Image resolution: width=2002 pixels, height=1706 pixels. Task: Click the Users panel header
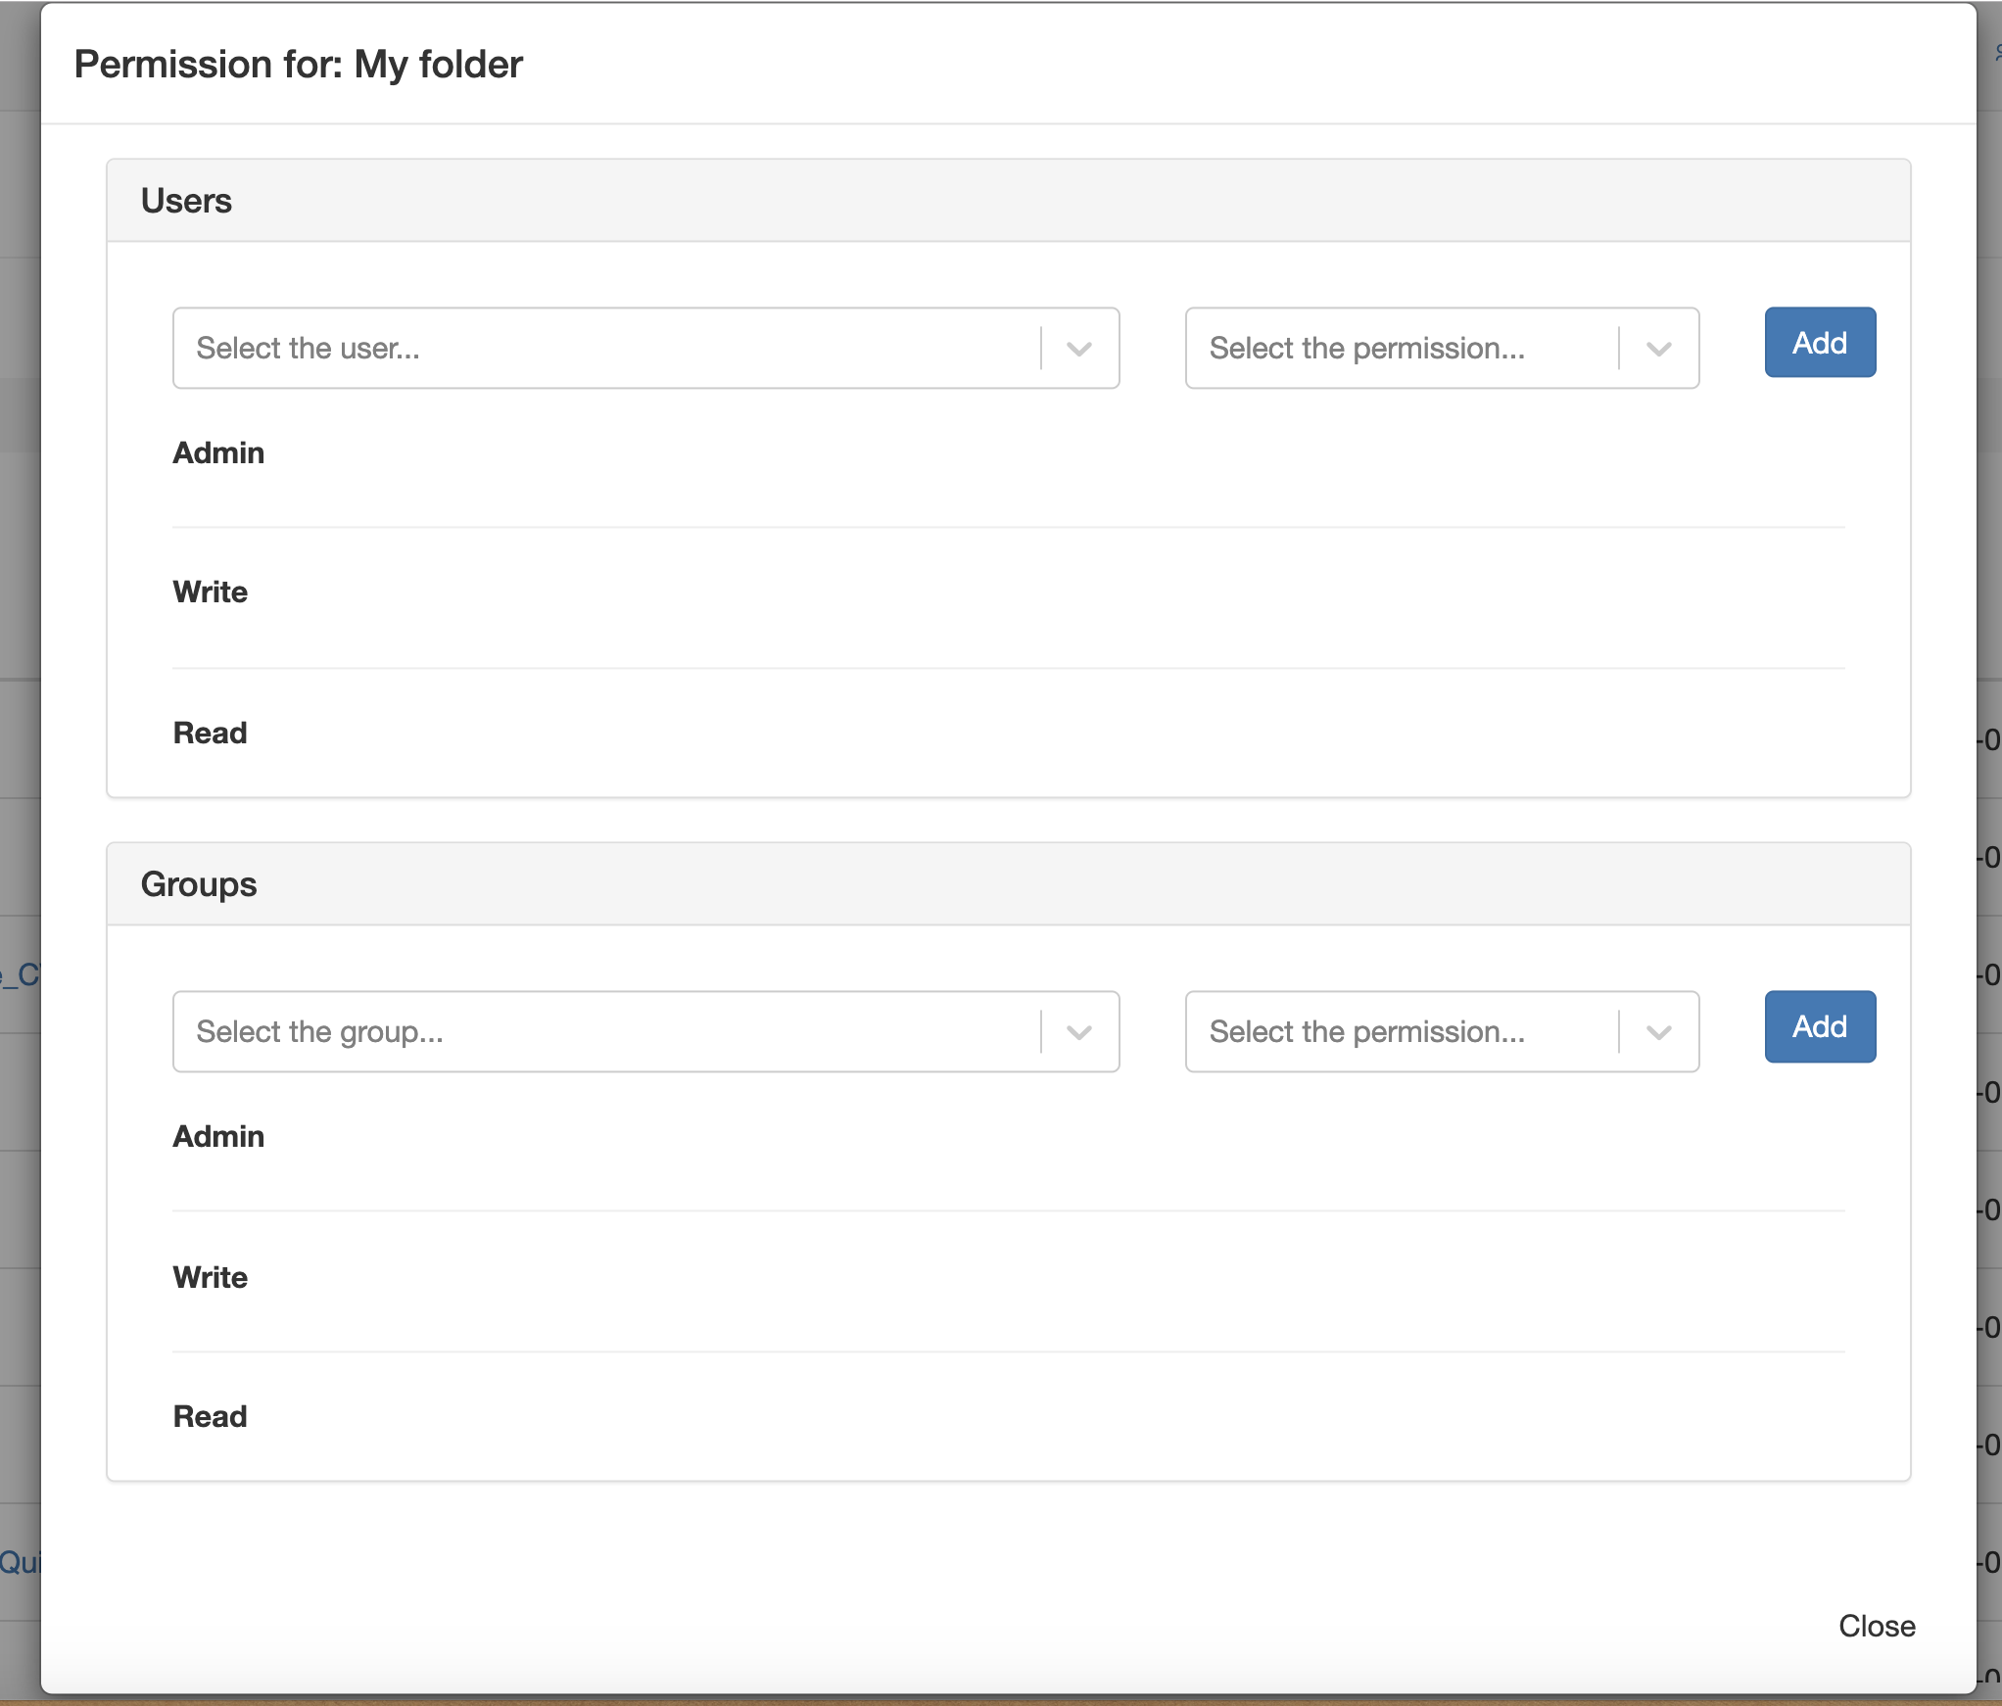point(186,201)
